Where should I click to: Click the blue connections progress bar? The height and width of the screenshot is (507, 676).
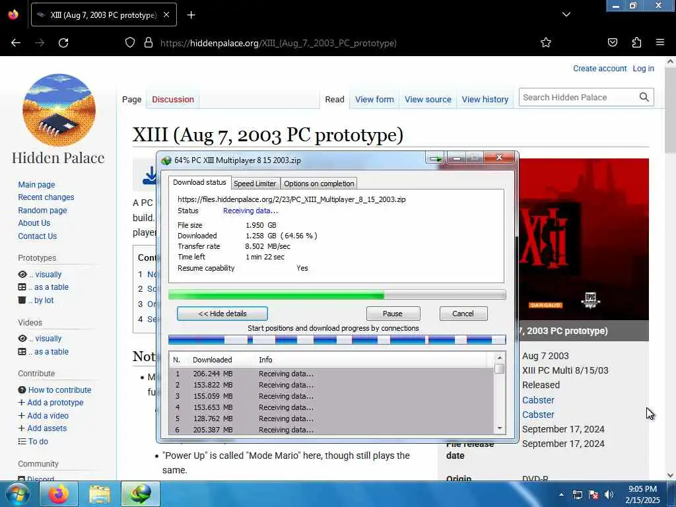tap(337, 340)
